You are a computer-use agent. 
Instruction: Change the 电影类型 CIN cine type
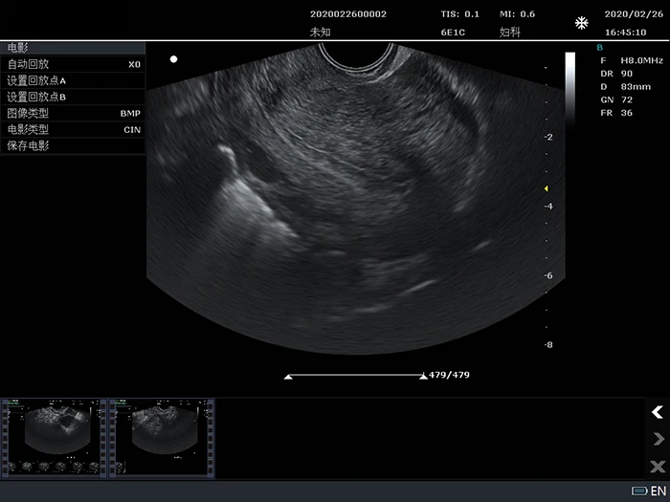tap(73, 129)
